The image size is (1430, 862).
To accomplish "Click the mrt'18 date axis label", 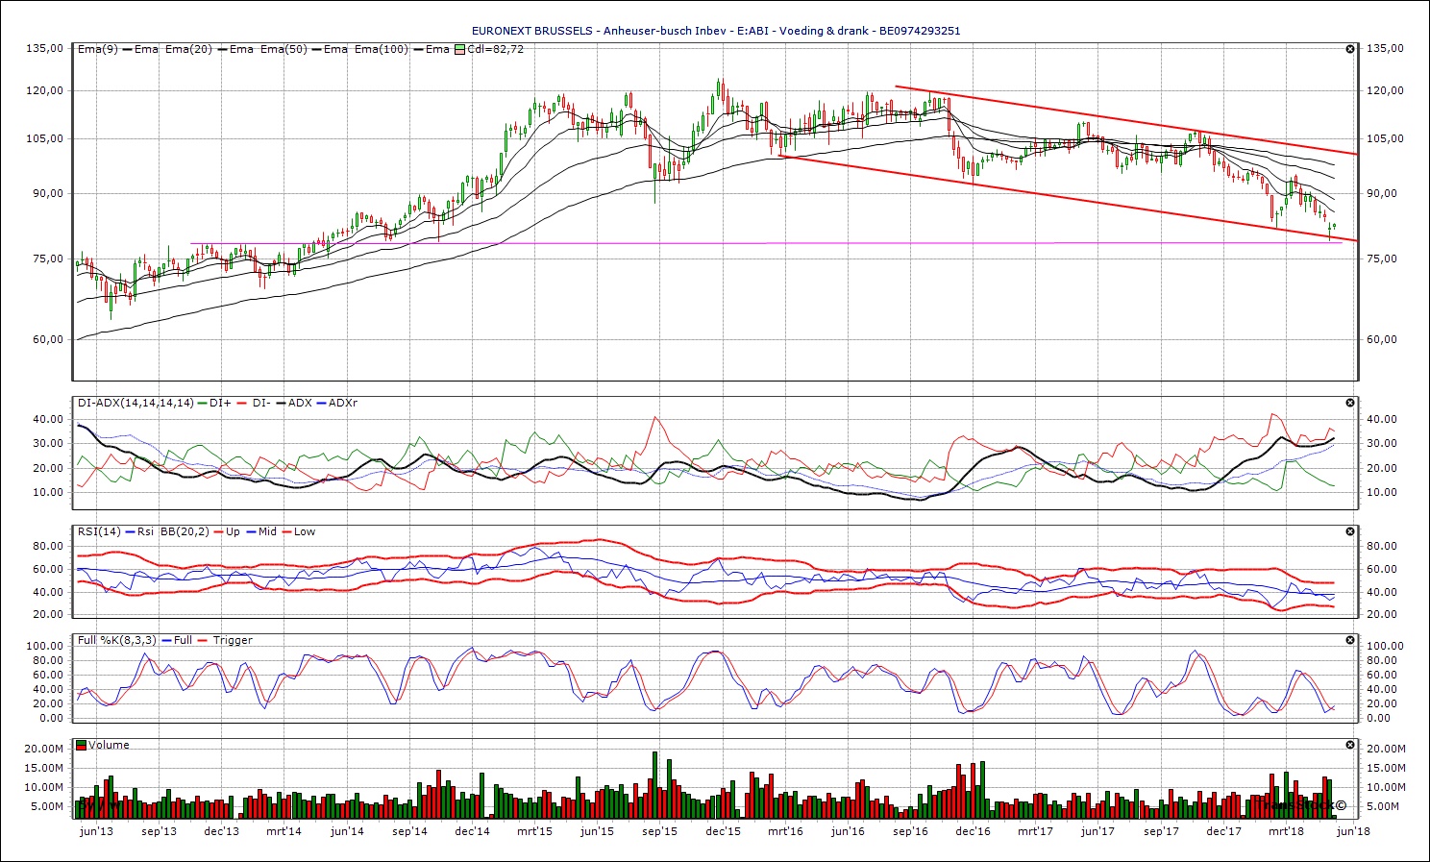I will point(1286,831).
